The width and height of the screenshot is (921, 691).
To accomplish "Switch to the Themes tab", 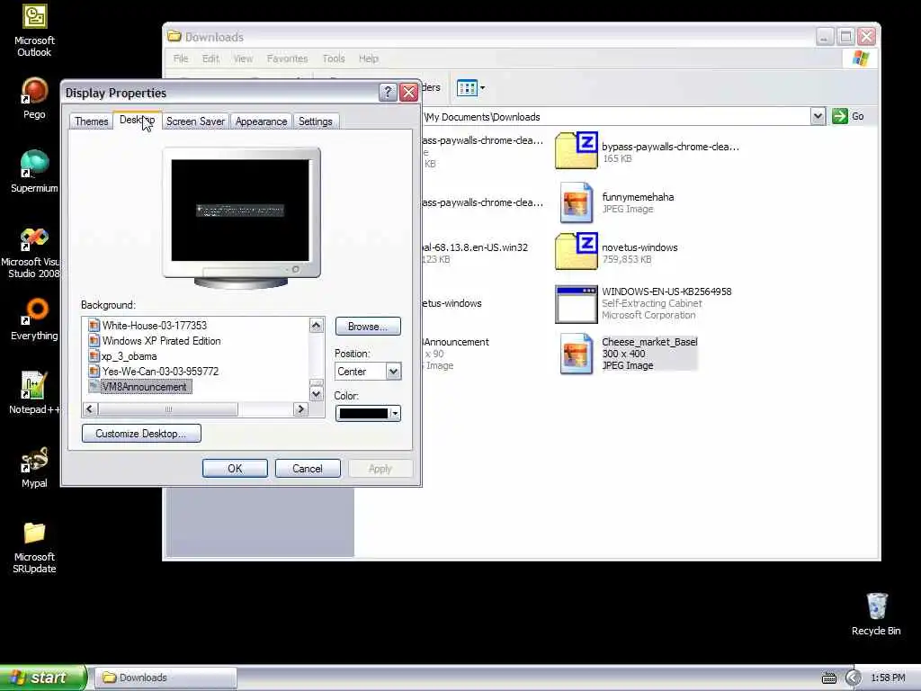I will [91, 121].
